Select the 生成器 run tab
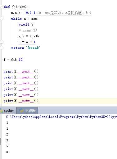 [27, 111]
